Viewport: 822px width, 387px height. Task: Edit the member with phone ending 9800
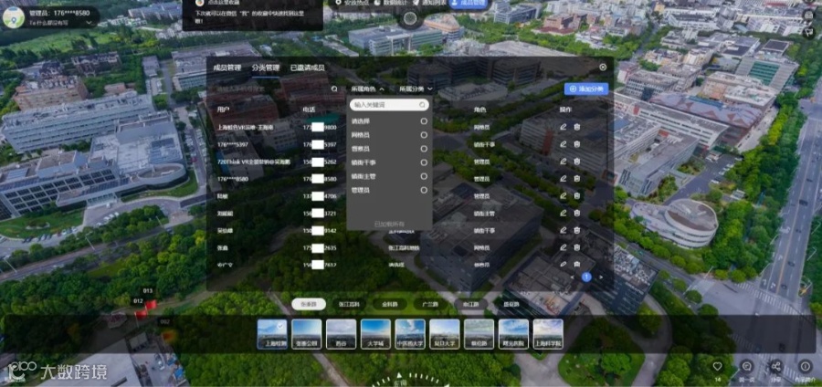(563, 127)
